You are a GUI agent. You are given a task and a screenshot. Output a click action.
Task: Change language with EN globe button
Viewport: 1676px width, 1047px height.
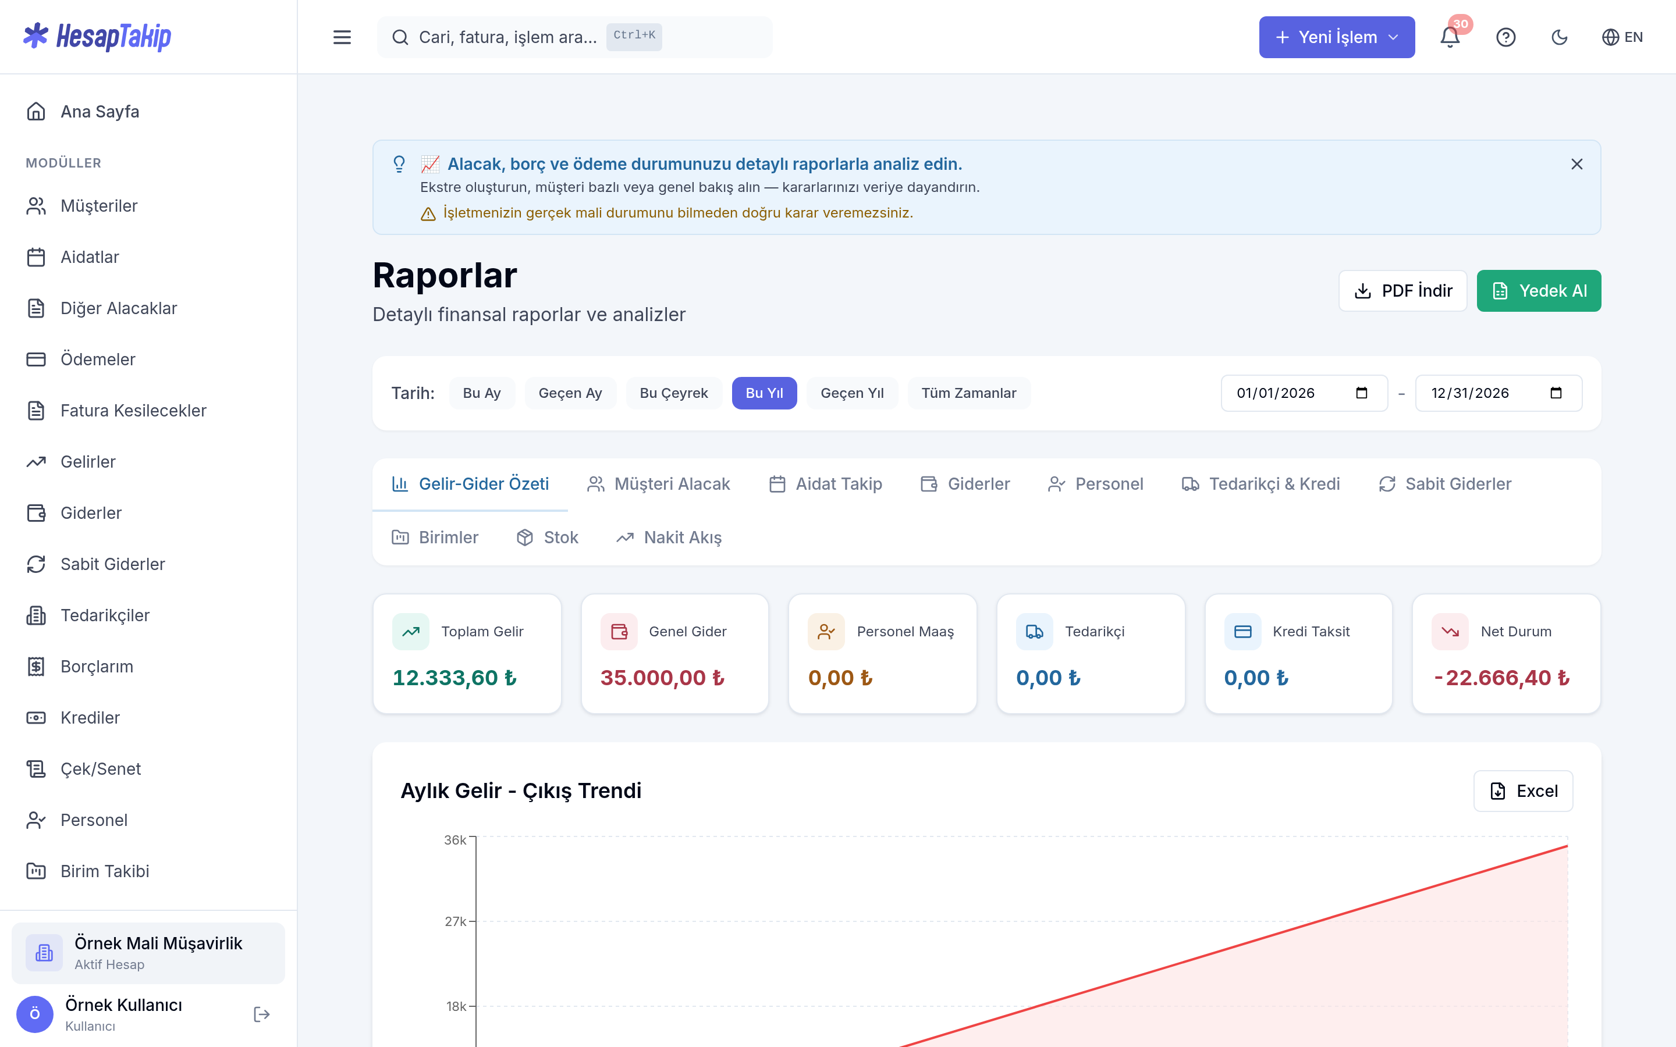[x=1622, y=37]
